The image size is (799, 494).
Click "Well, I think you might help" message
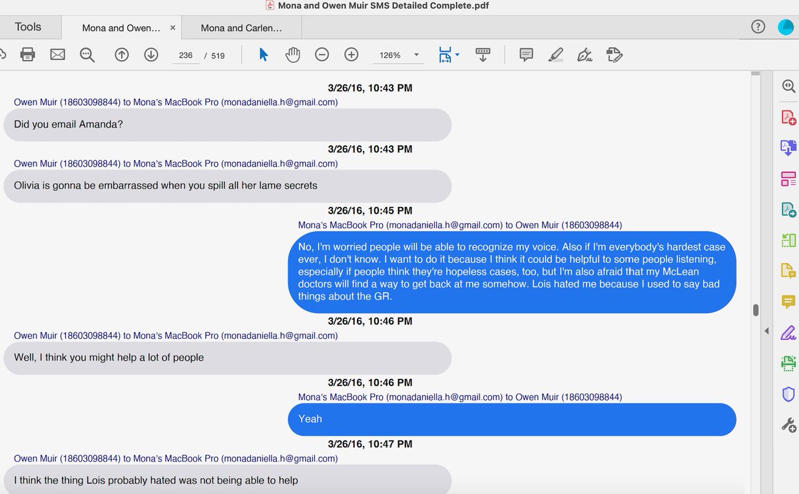click(x=228, y=358)
